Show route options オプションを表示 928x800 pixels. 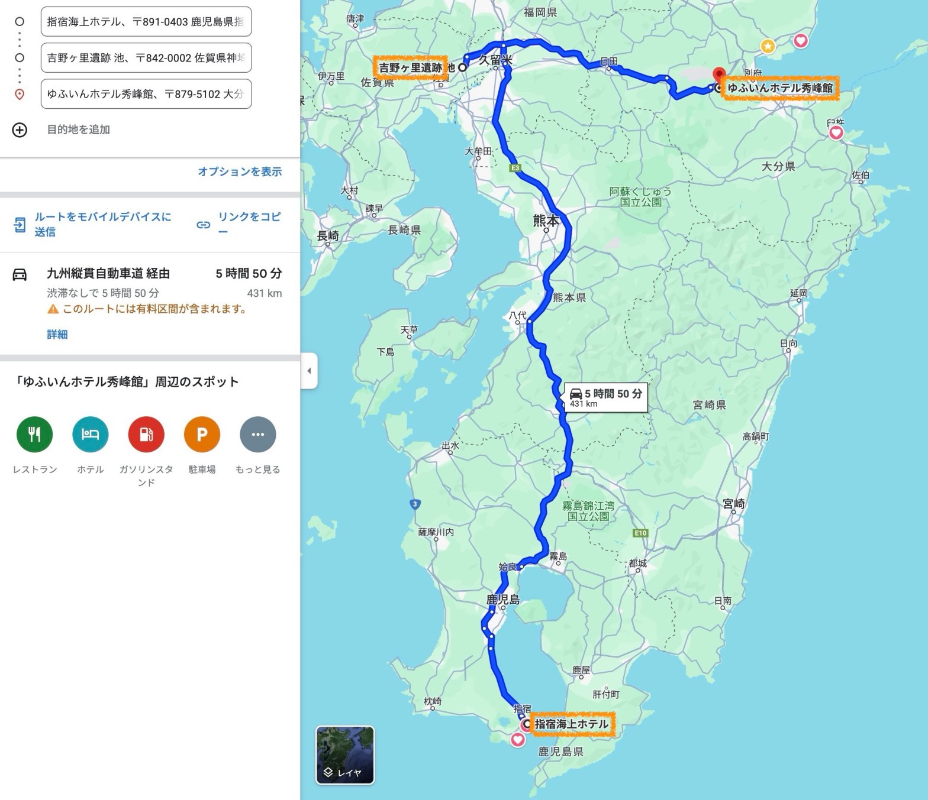pos(240,171)
